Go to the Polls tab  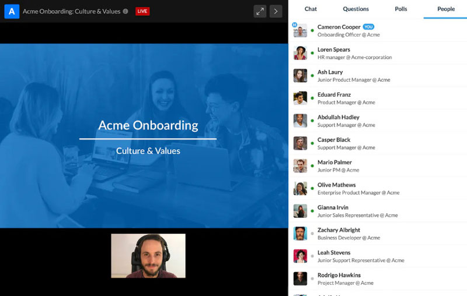[401, 9]
